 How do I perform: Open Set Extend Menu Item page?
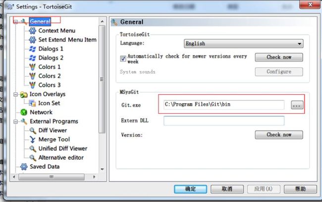(x=67, y=40)
